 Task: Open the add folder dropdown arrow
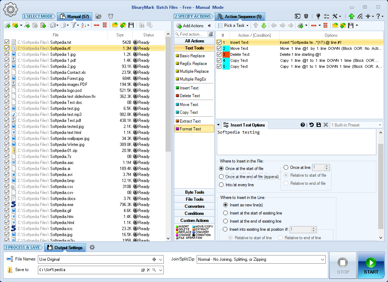(21, 25)
